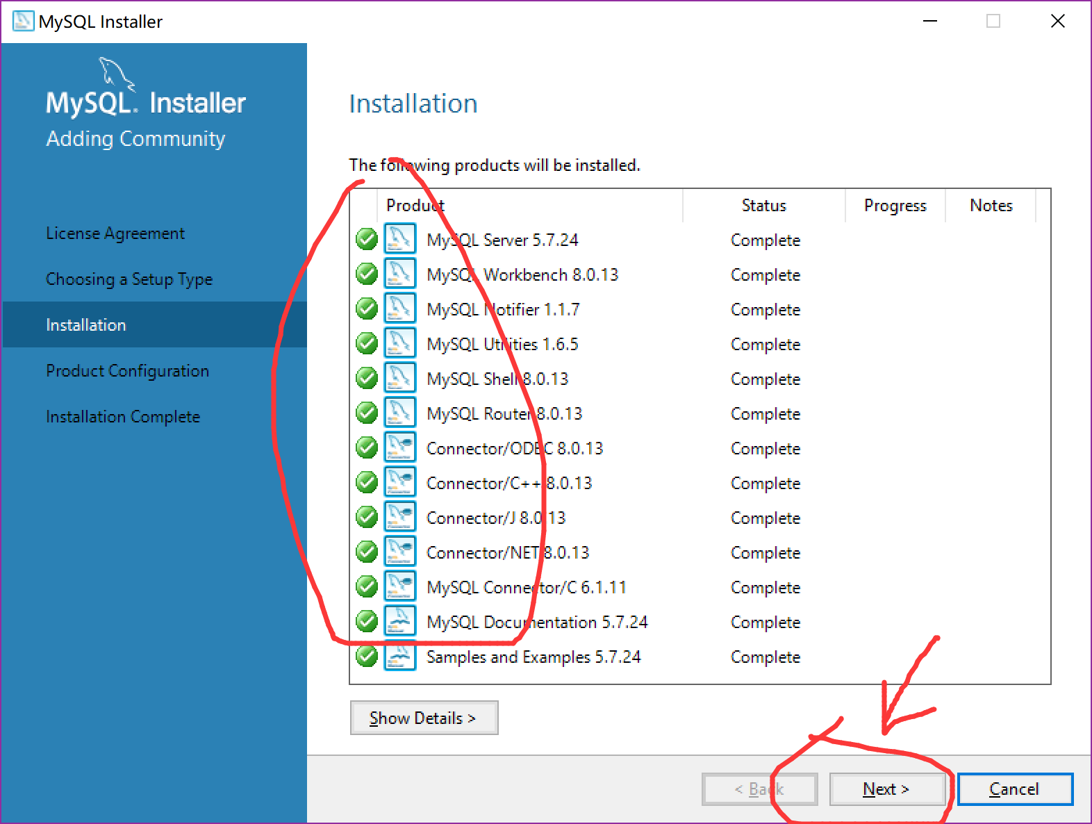Click green checkmark beside MySQL Workbench 8.0.13
1092x824 pixels.
(367, 274)
